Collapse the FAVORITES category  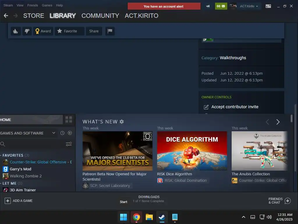tap(13, 155)
